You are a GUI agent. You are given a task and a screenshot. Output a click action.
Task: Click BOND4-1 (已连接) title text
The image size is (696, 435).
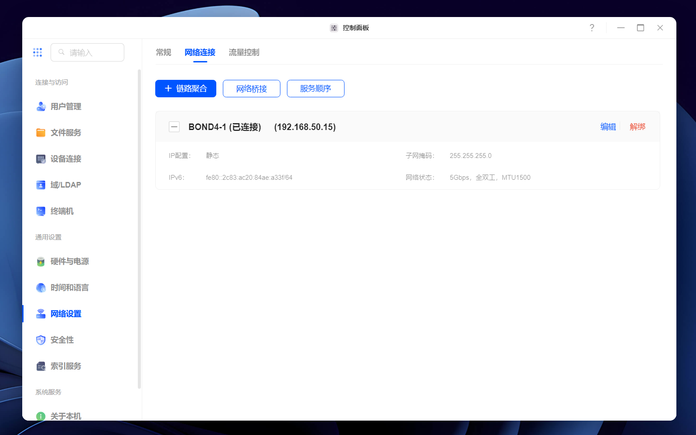(225, 127)
